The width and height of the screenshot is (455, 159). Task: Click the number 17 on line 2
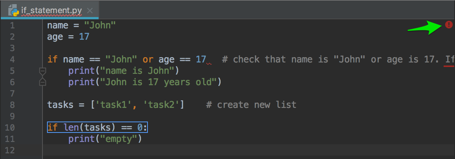pyautogui.click(x=84, y=37)
